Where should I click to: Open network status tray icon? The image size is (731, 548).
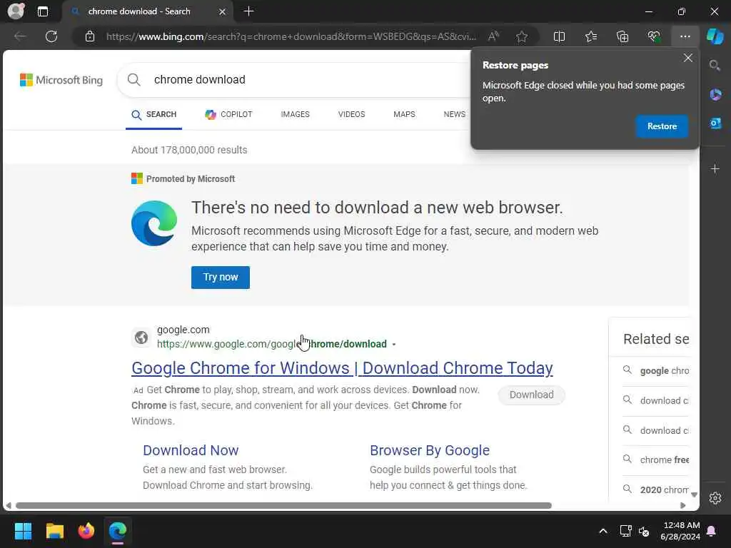click(x=625, y=531)
